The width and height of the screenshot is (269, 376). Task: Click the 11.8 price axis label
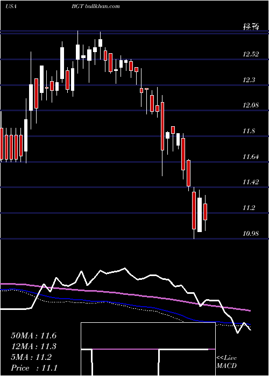coord(249,131)
